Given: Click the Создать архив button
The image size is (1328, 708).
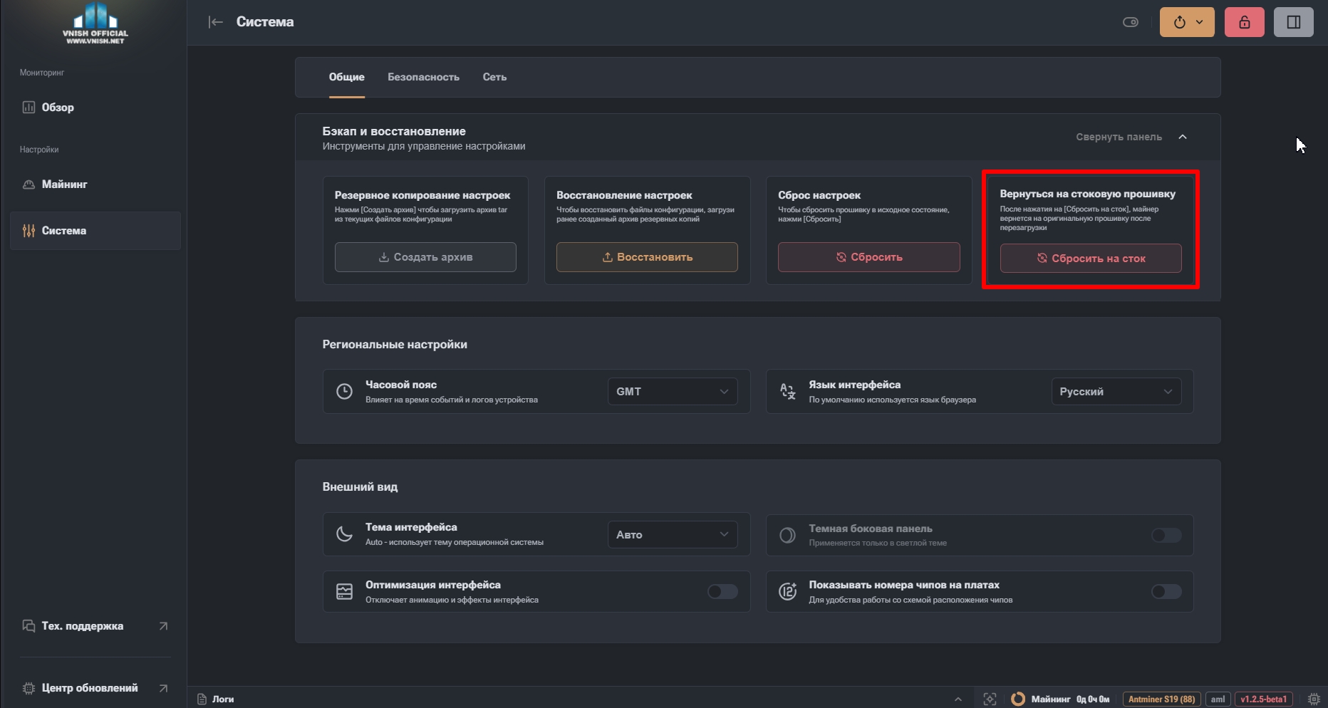Looking at the screenshot, I should click(425, 257).
